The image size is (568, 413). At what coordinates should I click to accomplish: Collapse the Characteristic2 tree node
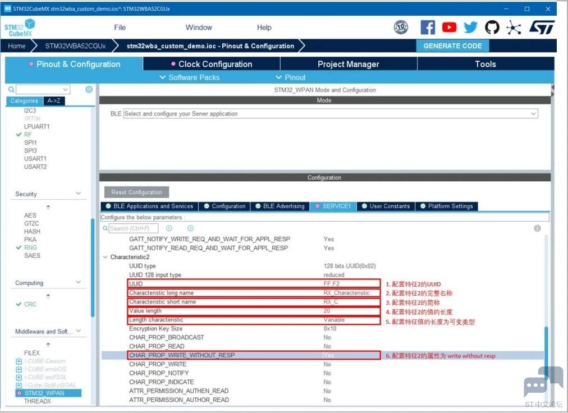[x=106, y=257]
